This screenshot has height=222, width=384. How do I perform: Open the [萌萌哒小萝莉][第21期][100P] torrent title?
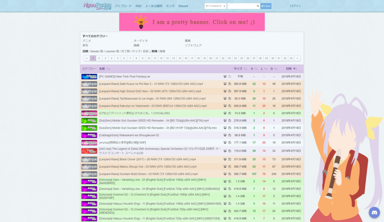click(123, 143)
